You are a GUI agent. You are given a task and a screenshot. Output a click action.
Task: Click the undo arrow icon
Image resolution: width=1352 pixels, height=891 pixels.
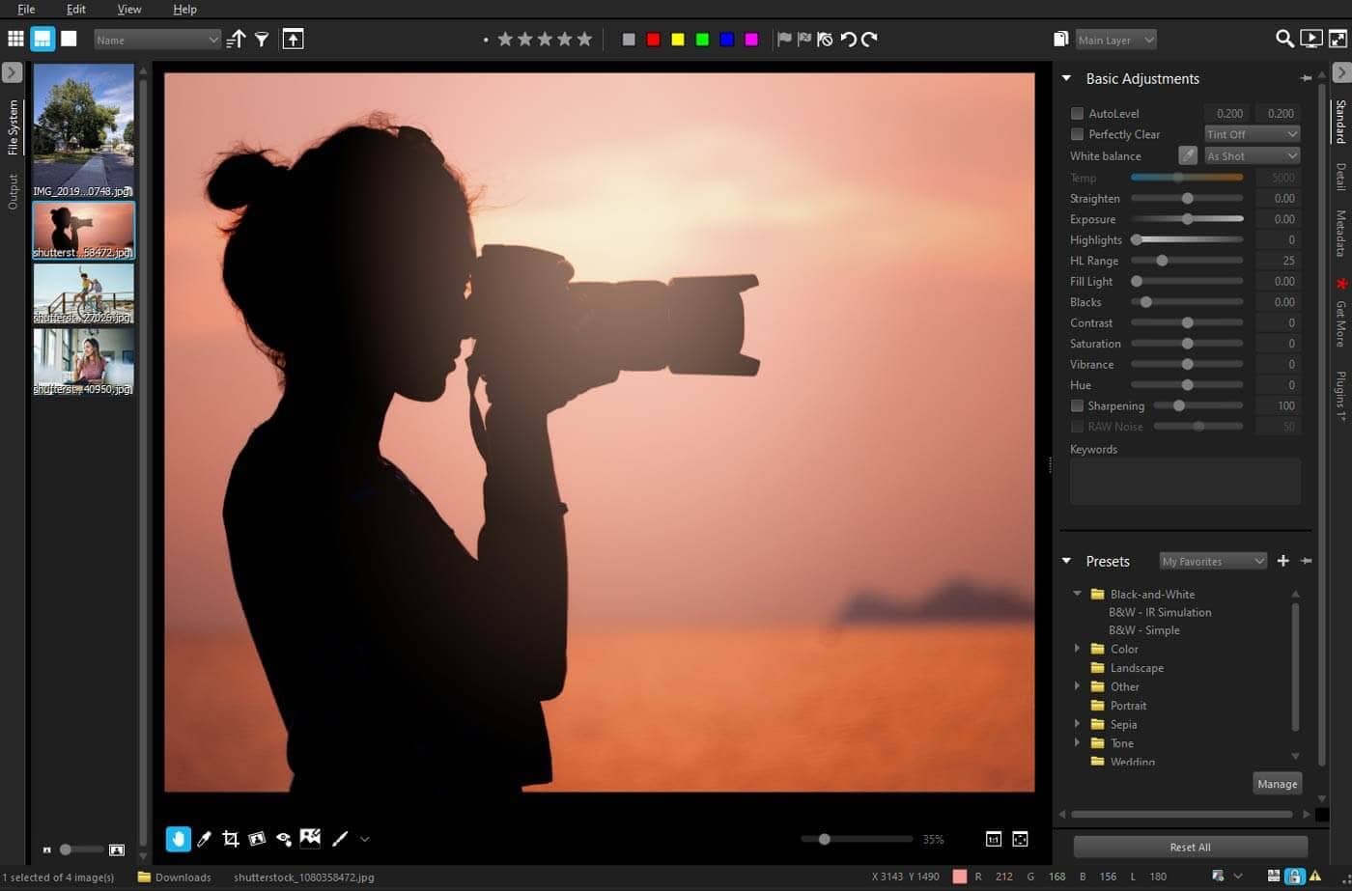tap(848, 40)
